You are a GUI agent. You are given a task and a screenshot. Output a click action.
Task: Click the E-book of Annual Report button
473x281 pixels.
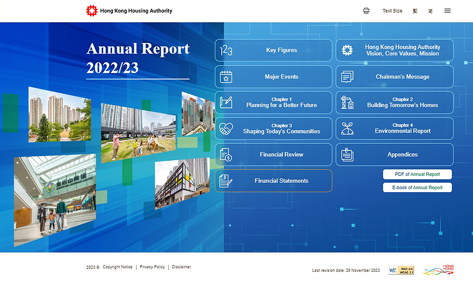pyautogui.click(x=417, y=187)
